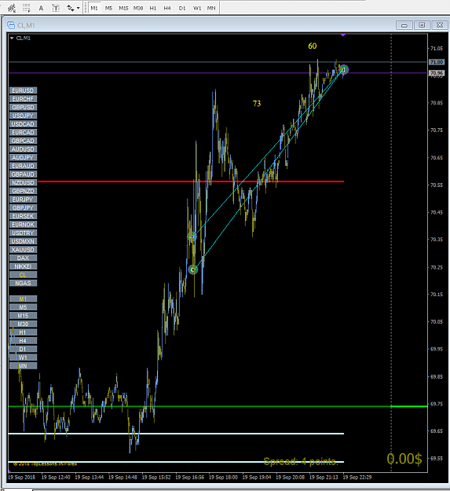The height and width of the screenshot is (491, 450).
Task: Load the XAUUSD symbol button
Action: [x=23, y=250]
